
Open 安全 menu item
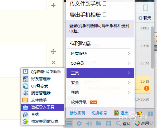coord(100,83)
